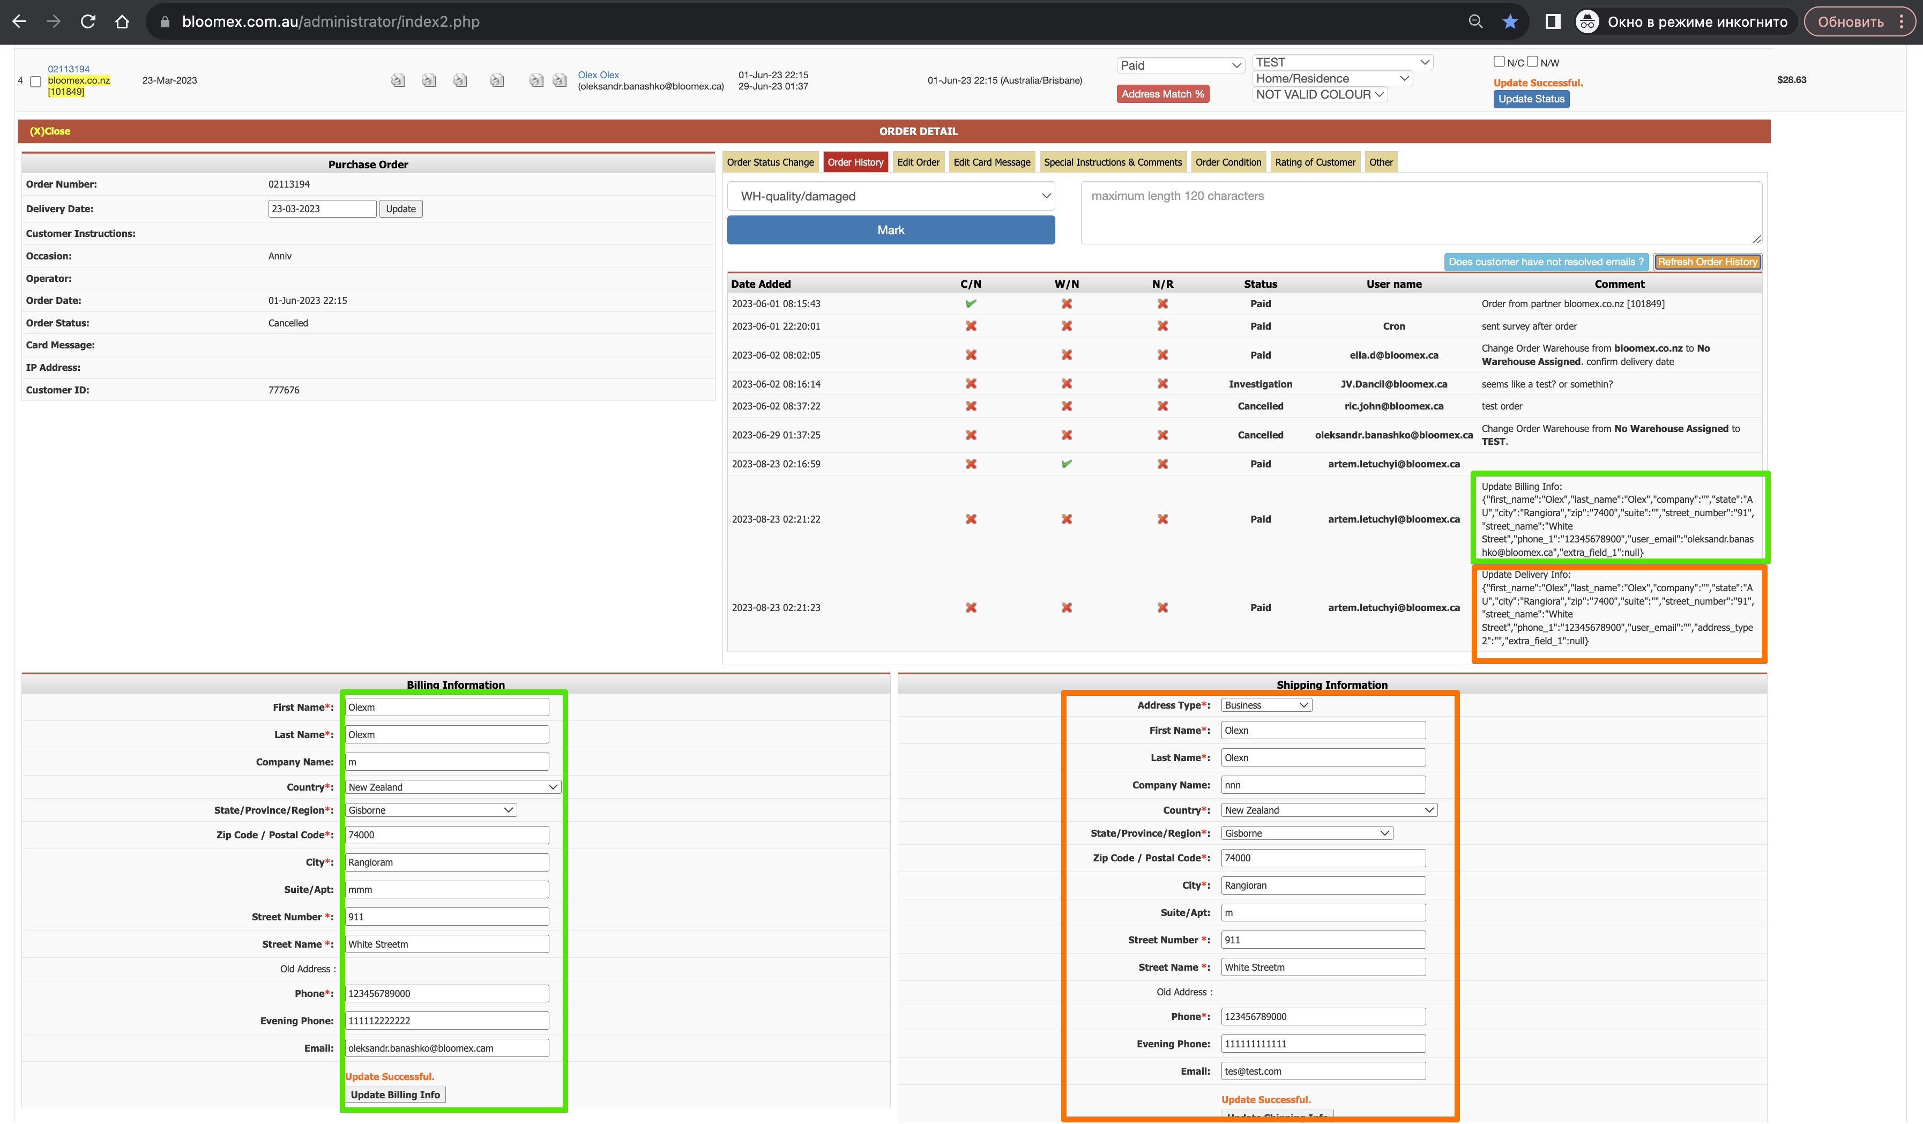Enable the N/W checkbox
Viewport: 1923px width, 1124px height.
pyautogui.click(x=1532, y=62)
